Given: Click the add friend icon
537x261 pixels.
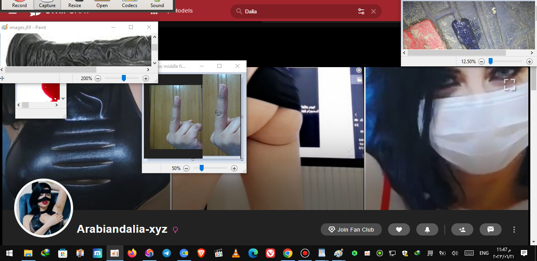Looking at the screenshot, I should click(462, 230).
